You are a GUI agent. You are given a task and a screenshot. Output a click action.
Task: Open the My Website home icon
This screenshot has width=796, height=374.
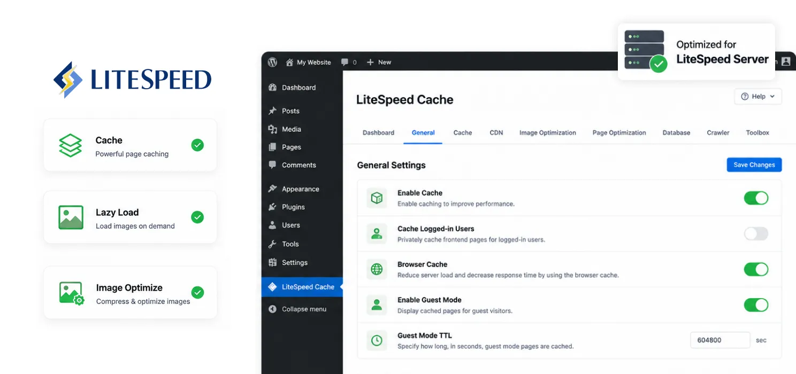[x=289, y=62]
